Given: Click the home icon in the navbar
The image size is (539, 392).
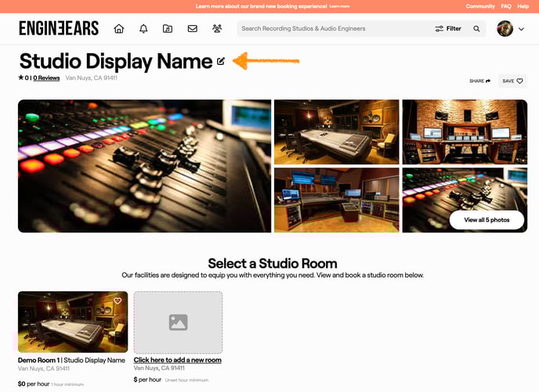Looking at the screenshot, I should point(119,29).
